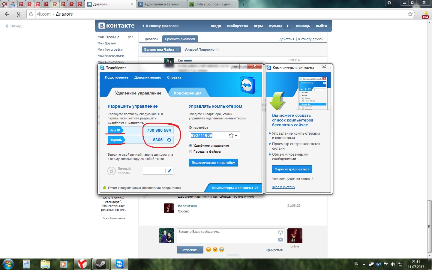Click the Connect to partner button
This screenshot has height=270, width=432.
[x=213, y=163]
